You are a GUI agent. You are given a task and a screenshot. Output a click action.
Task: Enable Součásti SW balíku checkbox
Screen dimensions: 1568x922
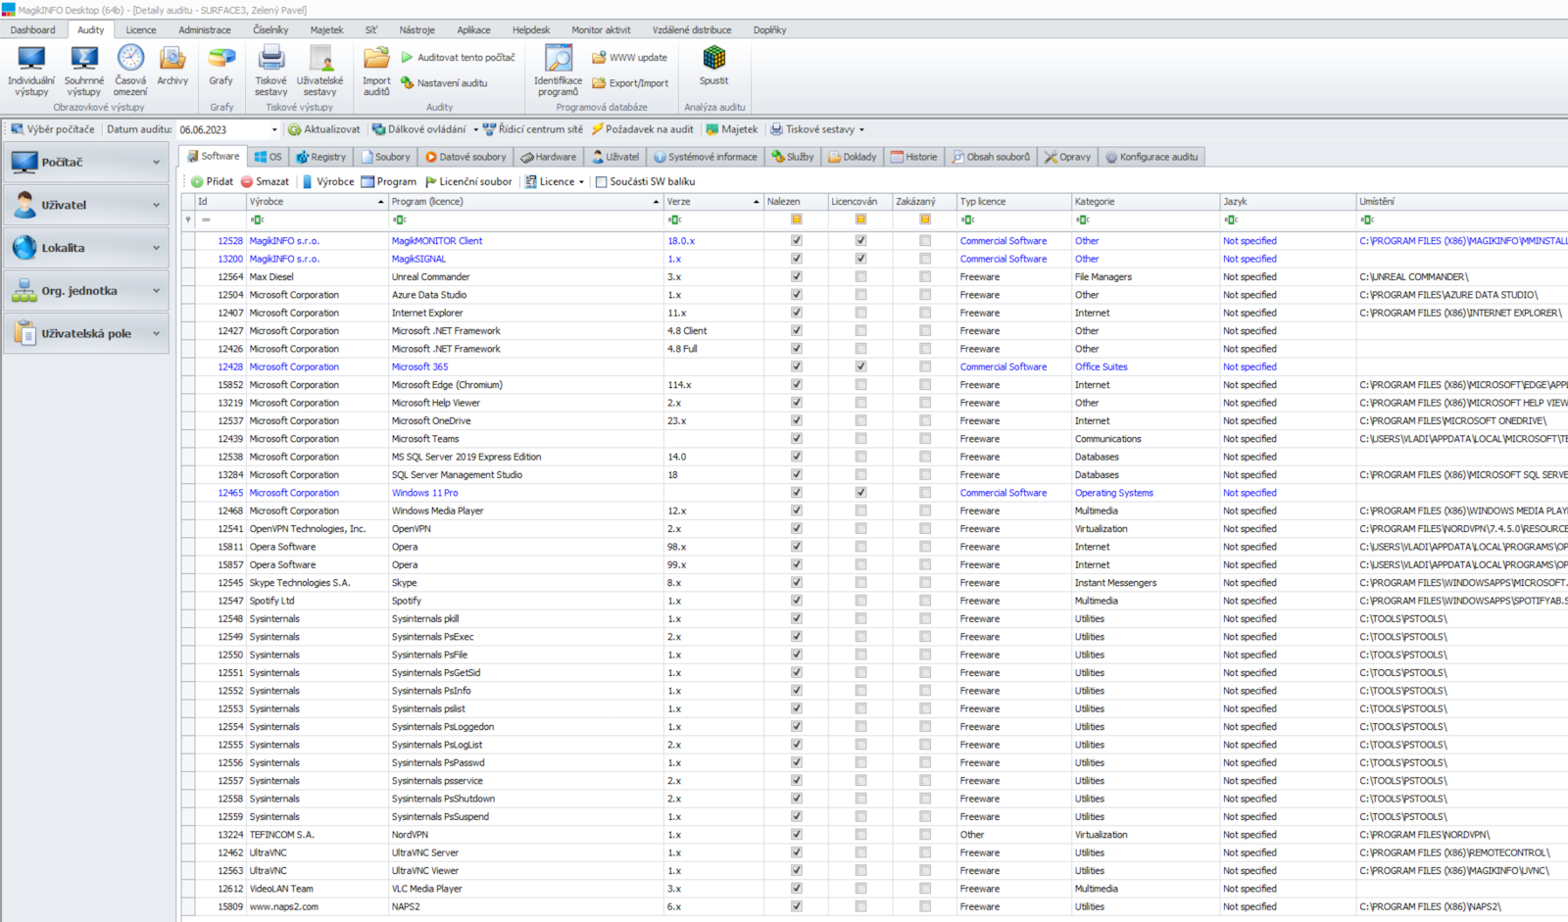602,182
